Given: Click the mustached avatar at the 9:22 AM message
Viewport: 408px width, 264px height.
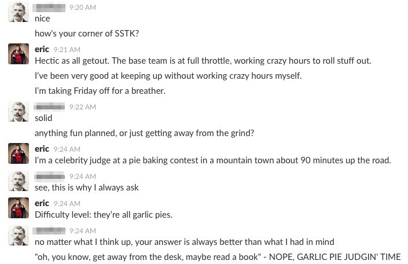Looking at the screenshot, I should pyautogui.click(x=18, y=111).
